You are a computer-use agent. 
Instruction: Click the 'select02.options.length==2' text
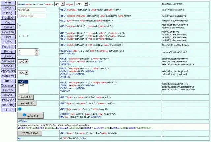click(x=175, y=71)
